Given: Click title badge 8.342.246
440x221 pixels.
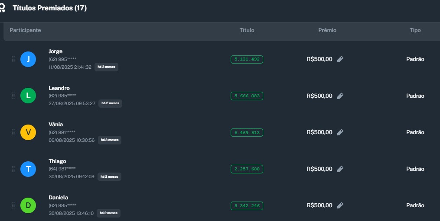Looking at the screenshot, I should [x=247, y=205].
